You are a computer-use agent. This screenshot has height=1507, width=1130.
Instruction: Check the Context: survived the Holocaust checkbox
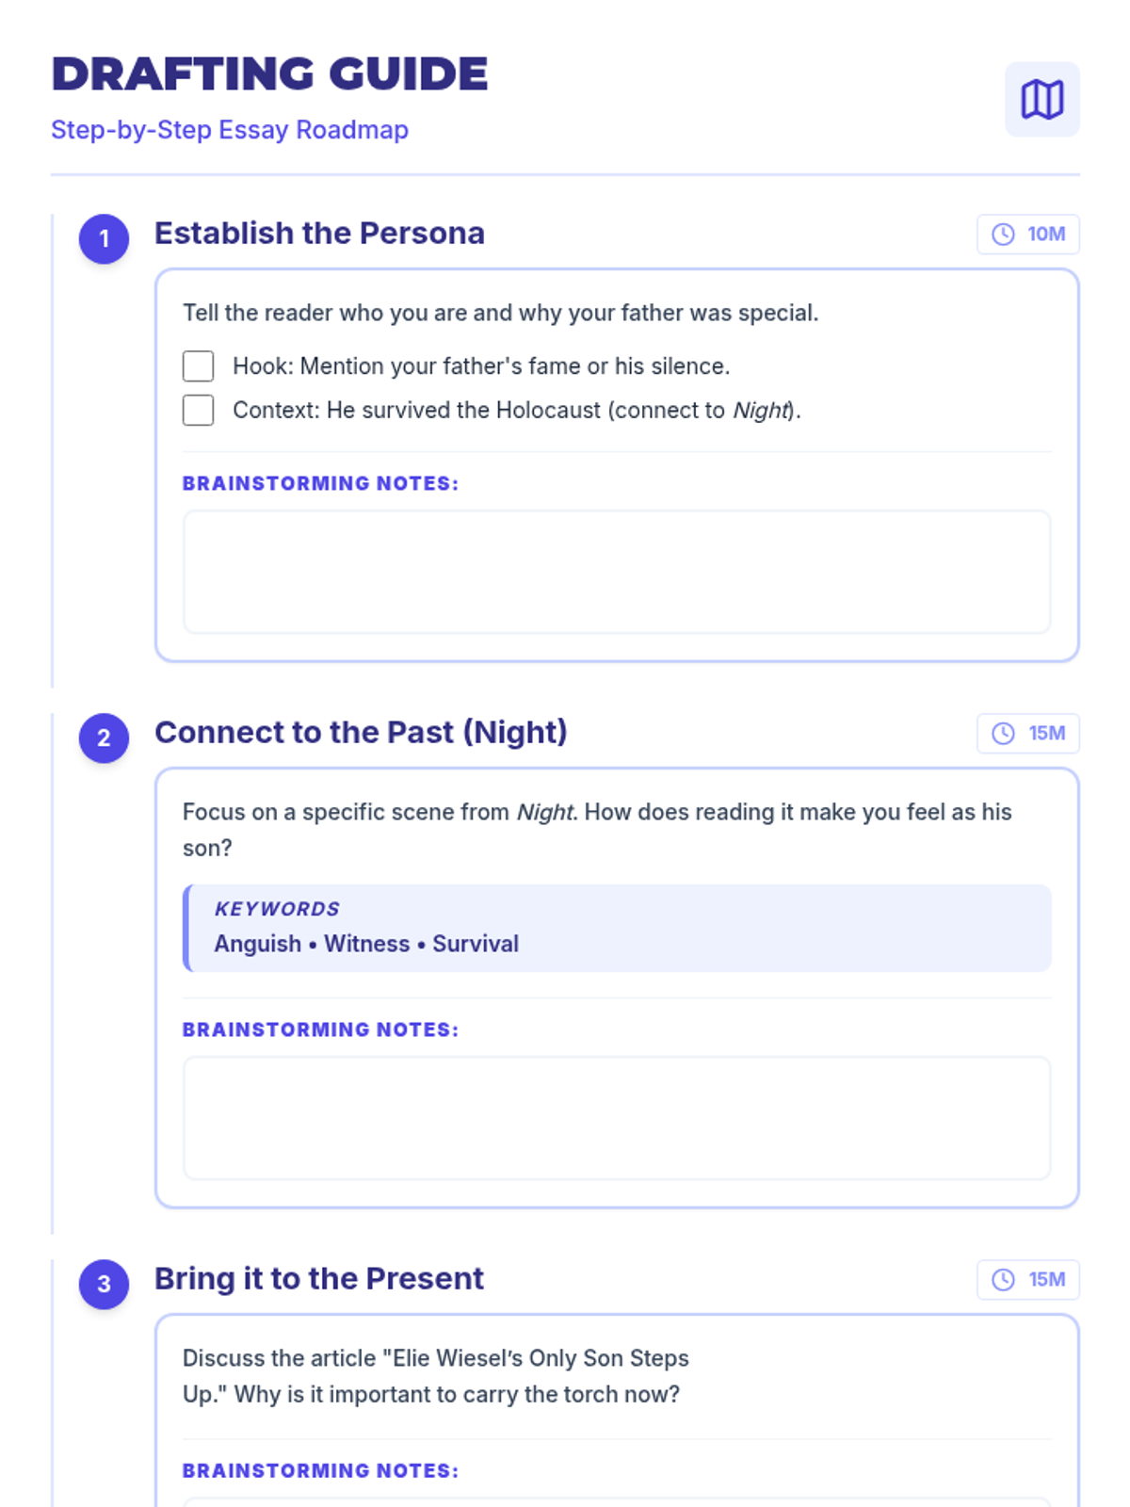[198, 411]
